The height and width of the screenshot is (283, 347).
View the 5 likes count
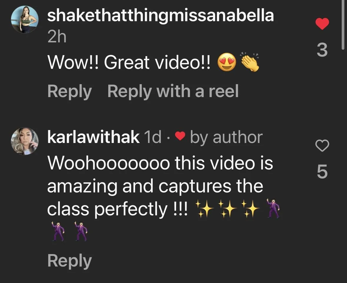click(x=322, y=172)
